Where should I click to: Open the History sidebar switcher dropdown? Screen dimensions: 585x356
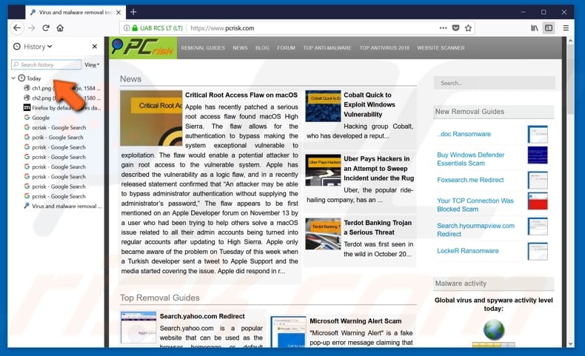tap(33, 47)
